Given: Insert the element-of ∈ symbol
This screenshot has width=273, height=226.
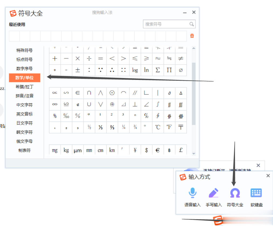Looking at the screenshot, I should [x=78, y=93].
